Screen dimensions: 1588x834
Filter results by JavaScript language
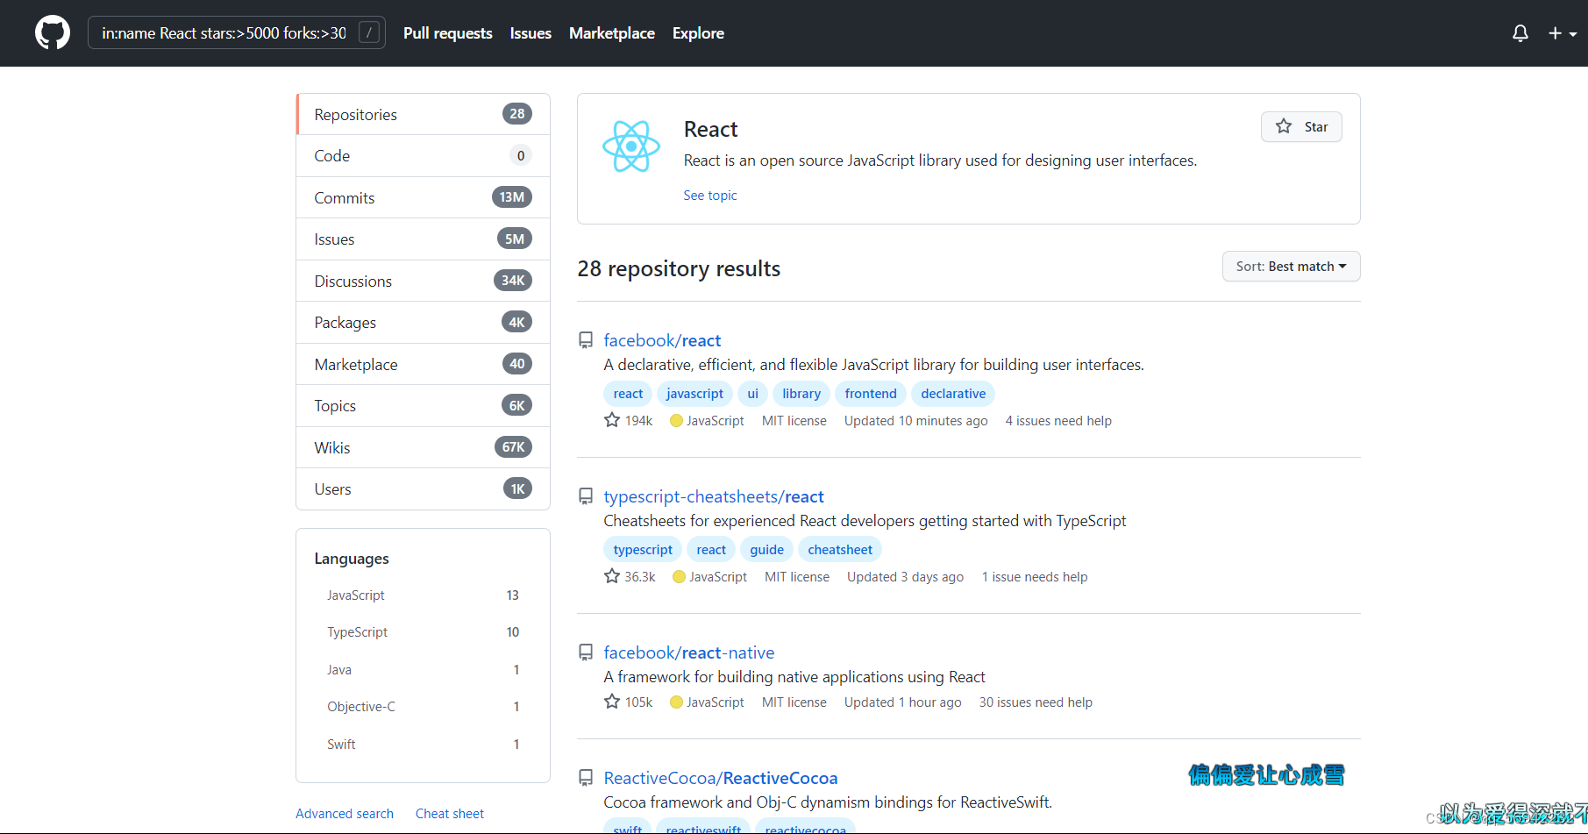pos(423,595)
